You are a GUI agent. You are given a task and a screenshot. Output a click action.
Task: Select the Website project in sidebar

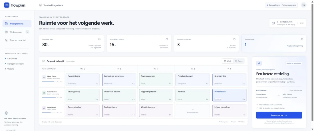click(9, 69)
